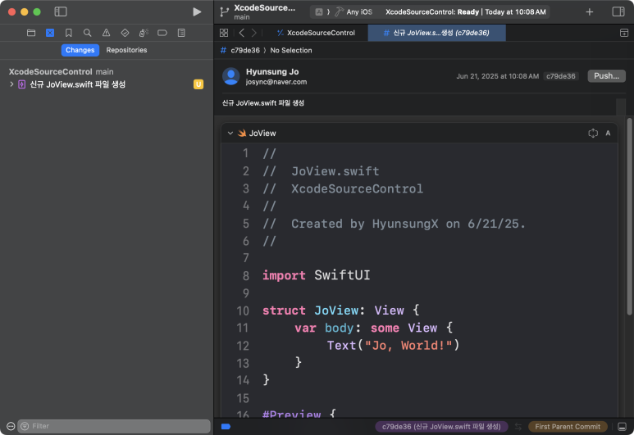Screen dimensions: 634x435
Task: View the XcodeSourceControl: Ready activity status
Action: click(x=465, y=11)
